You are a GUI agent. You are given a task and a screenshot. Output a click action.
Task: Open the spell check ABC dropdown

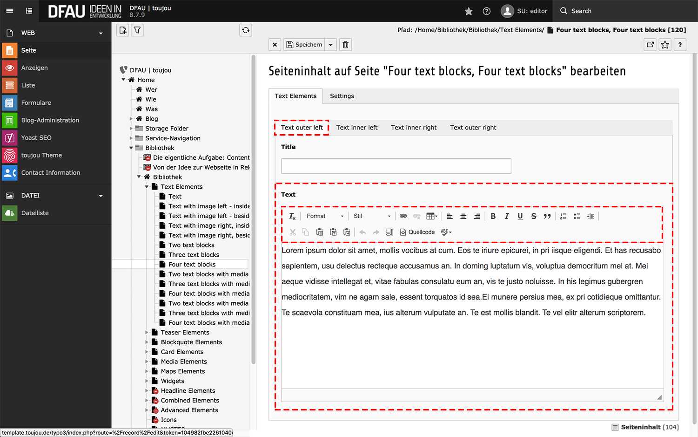(446, 232)
